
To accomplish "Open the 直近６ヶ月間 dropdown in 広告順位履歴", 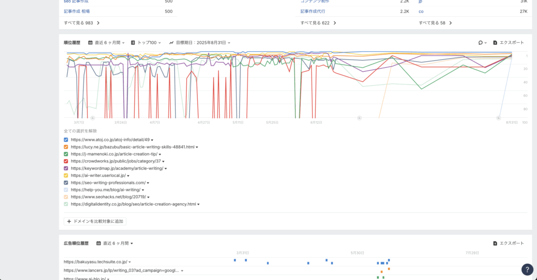I will coord(115,243).
